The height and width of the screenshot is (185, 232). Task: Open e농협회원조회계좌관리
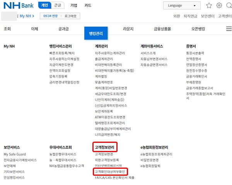pos(156,154)
